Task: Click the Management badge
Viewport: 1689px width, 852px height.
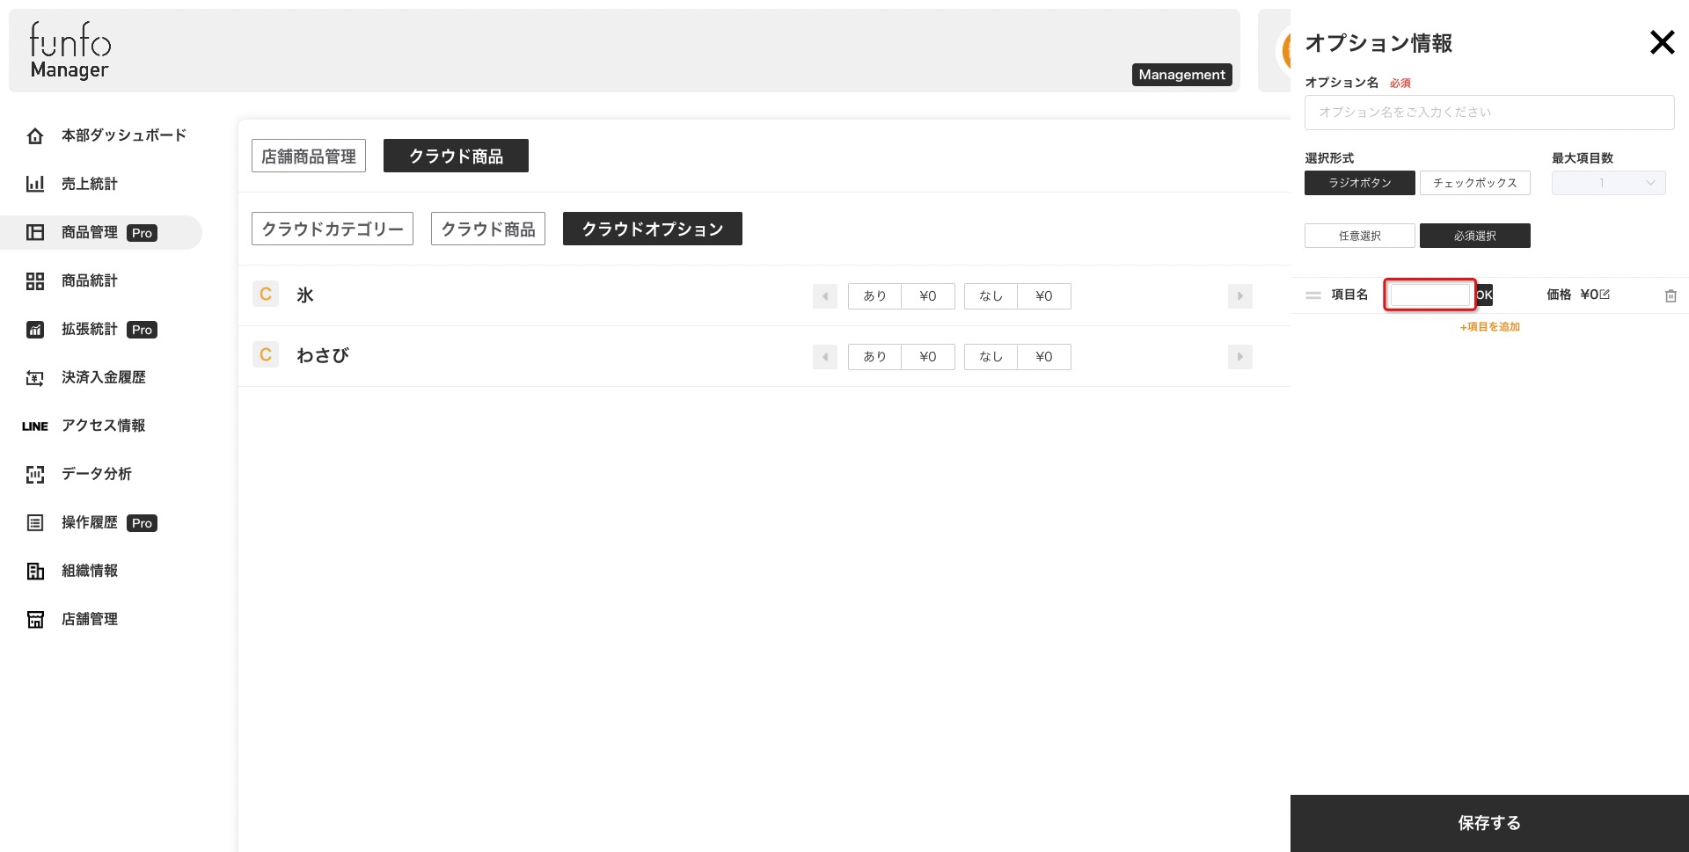Action: coord(1181,75)
